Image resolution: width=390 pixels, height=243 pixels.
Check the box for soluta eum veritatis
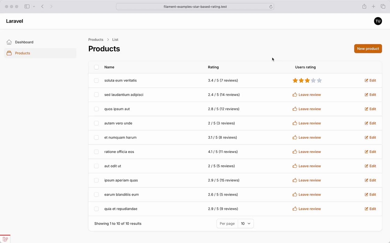(x=96, y=81)
